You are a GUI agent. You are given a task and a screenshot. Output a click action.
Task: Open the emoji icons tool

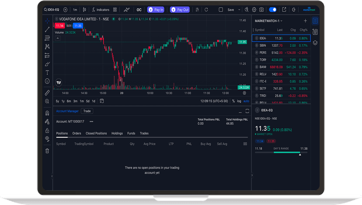(47, 81)
